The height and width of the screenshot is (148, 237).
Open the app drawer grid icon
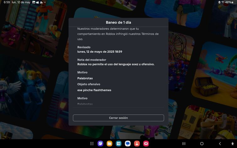[x=92, y=144]
